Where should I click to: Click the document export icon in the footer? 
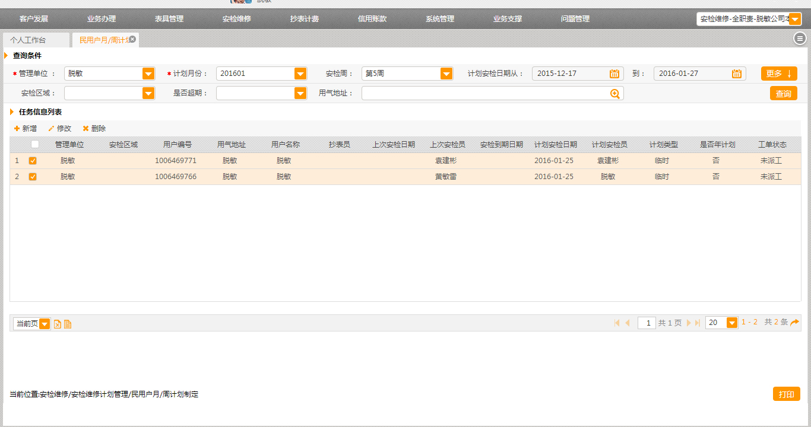68,324
